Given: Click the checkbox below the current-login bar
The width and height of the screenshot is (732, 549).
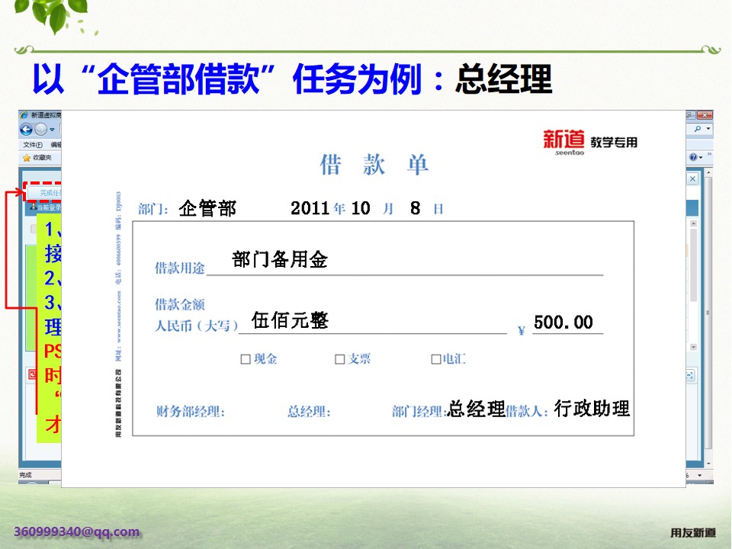Looking at the screenshot, I should [x=33, y=228].
